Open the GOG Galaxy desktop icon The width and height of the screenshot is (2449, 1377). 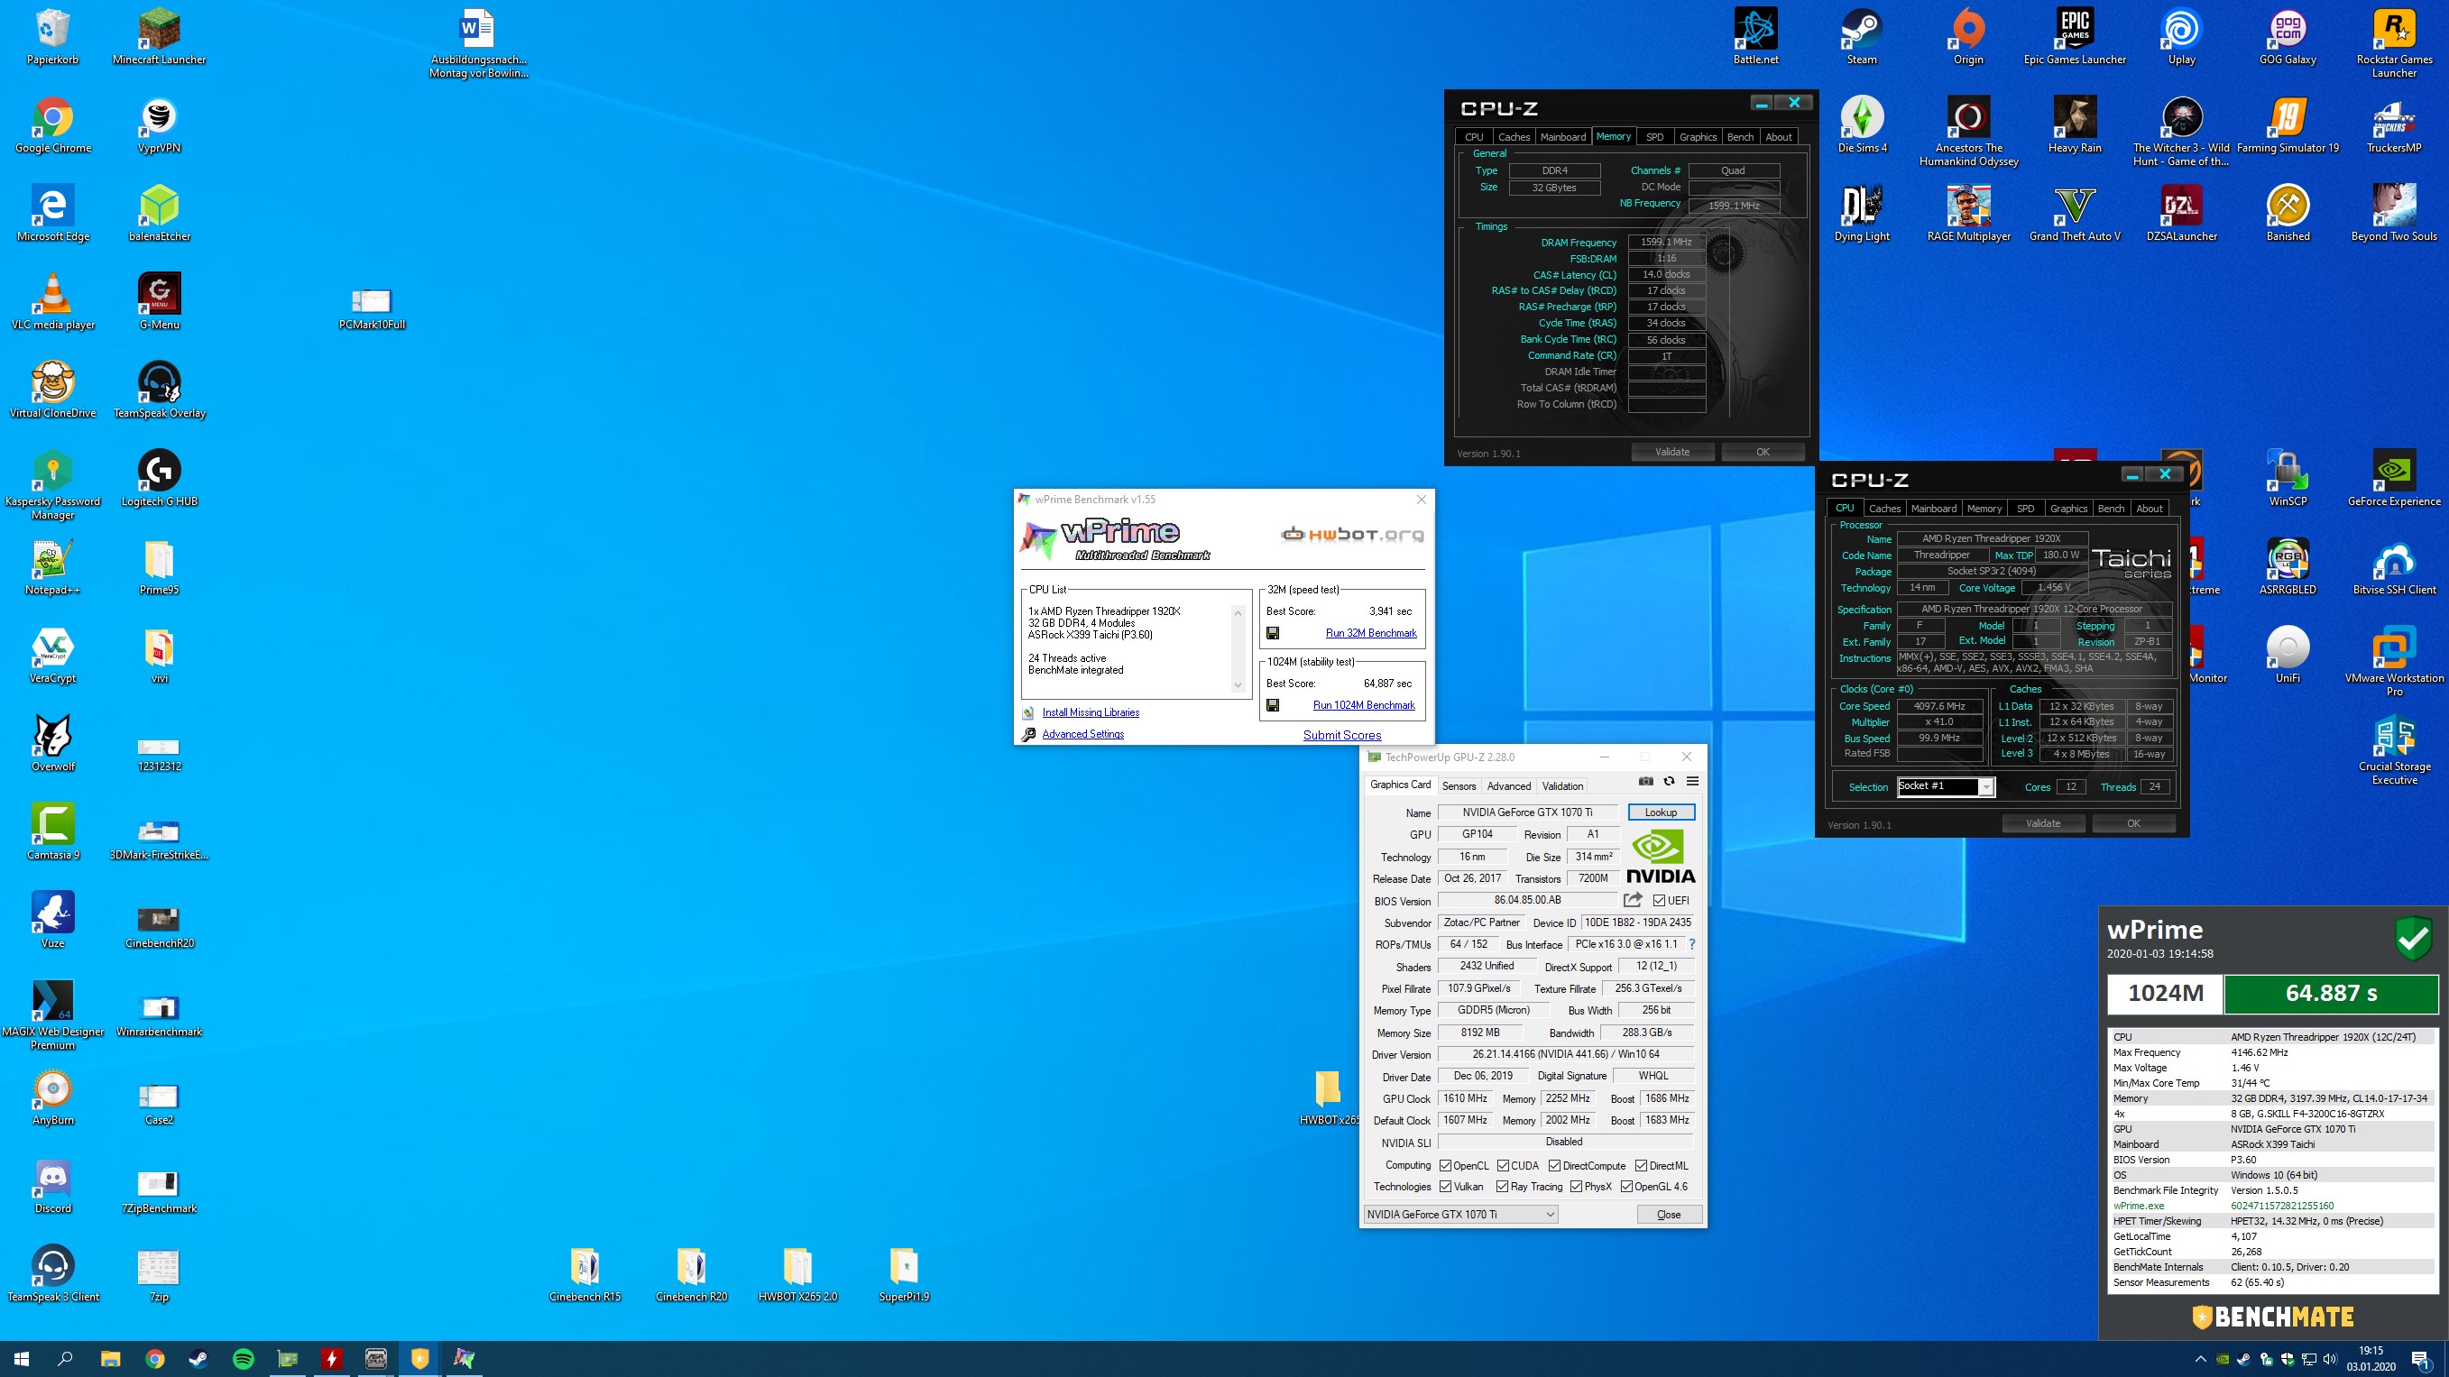2288,38
